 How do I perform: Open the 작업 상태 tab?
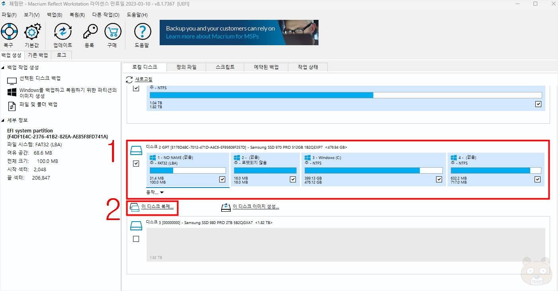(308, 67)
